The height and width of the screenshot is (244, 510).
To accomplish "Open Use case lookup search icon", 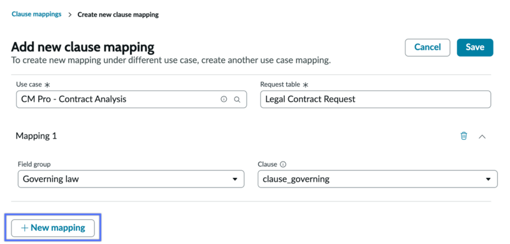I will (x=237, y=100).
